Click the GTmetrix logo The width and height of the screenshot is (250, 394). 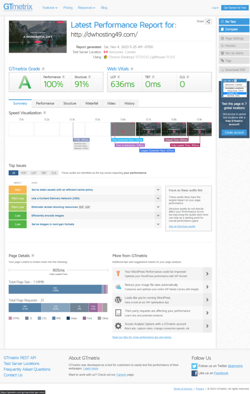[x=18, y=7]
